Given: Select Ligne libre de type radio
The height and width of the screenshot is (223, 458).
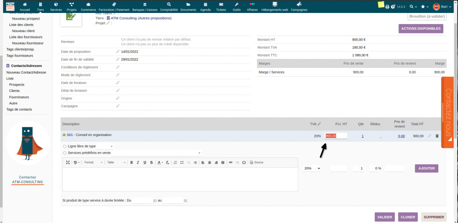Looking at the screenshot, I should click(64, 146).
